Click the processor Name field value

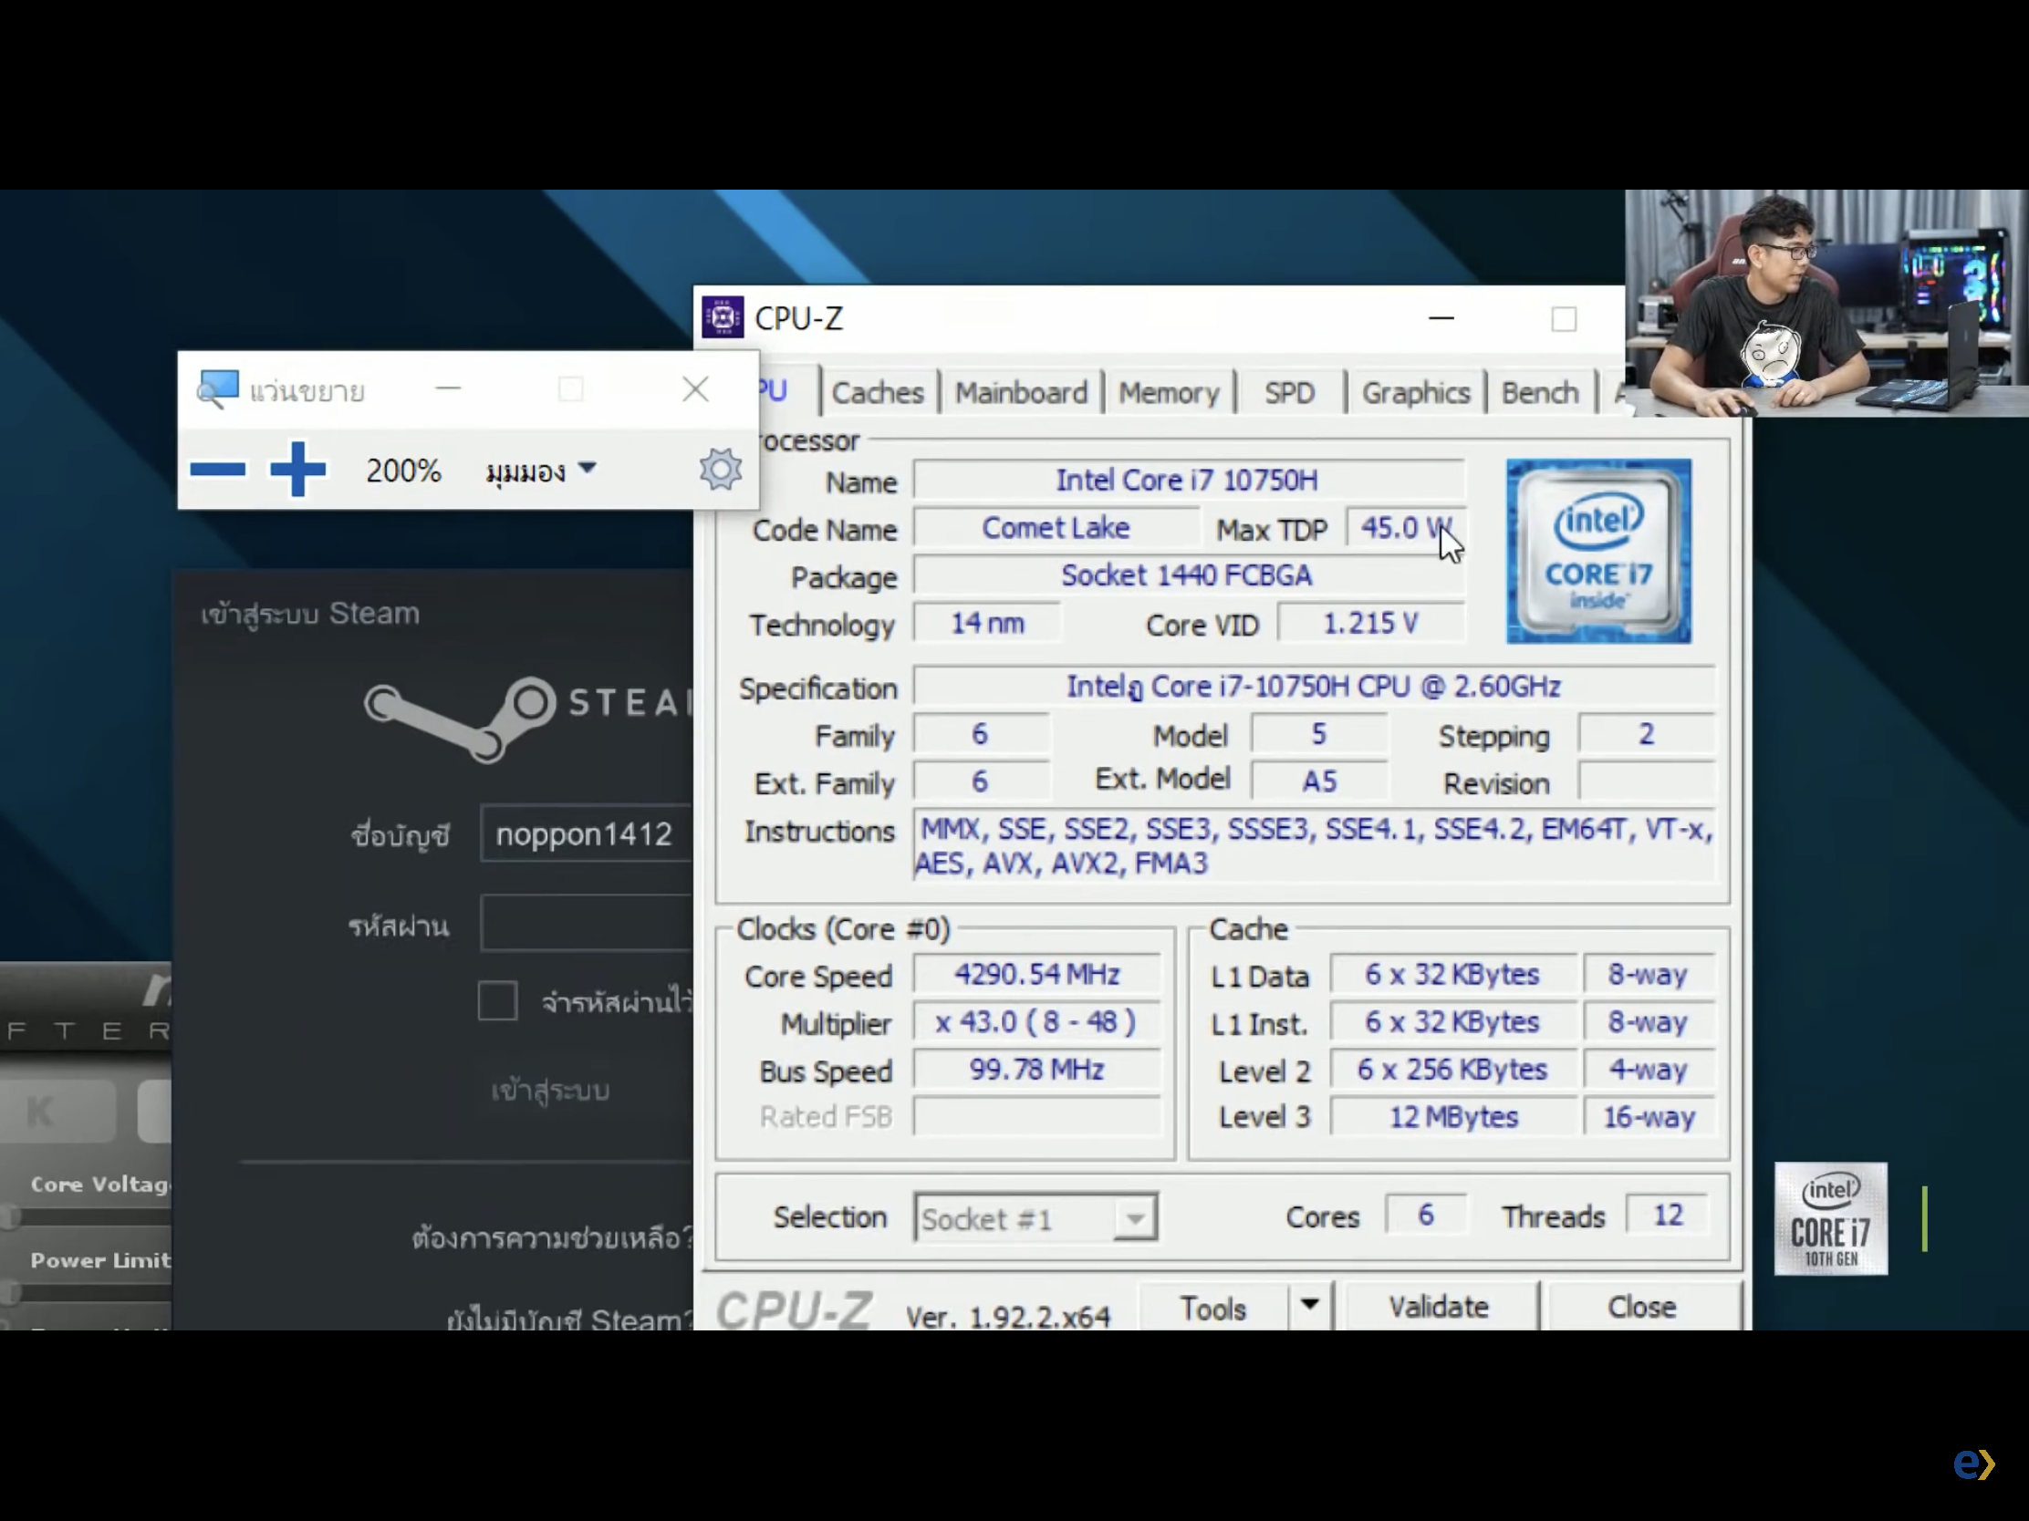[x=1188, y=481]
